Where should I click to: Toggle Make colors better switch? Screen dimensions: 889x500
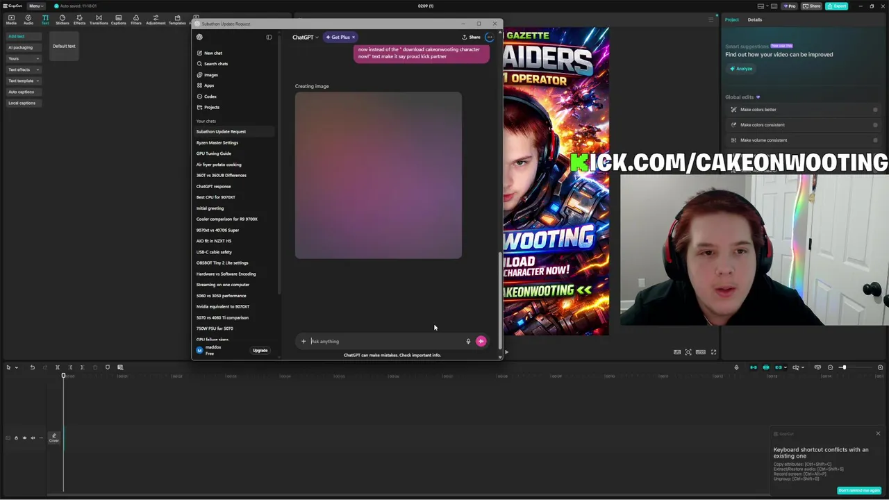click(x=875, y=110)
